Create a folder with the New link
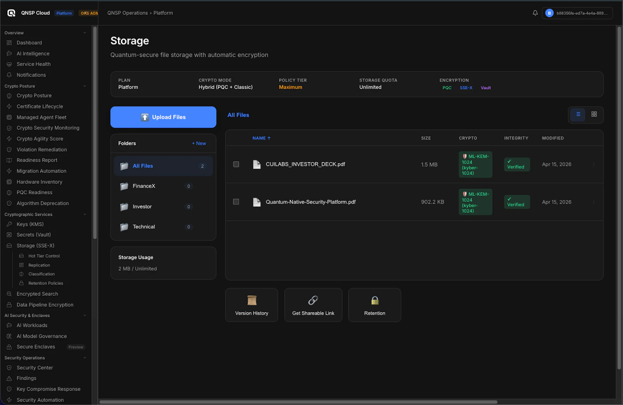The height and width of the screenshot is (405, 623). pos(199,143)
